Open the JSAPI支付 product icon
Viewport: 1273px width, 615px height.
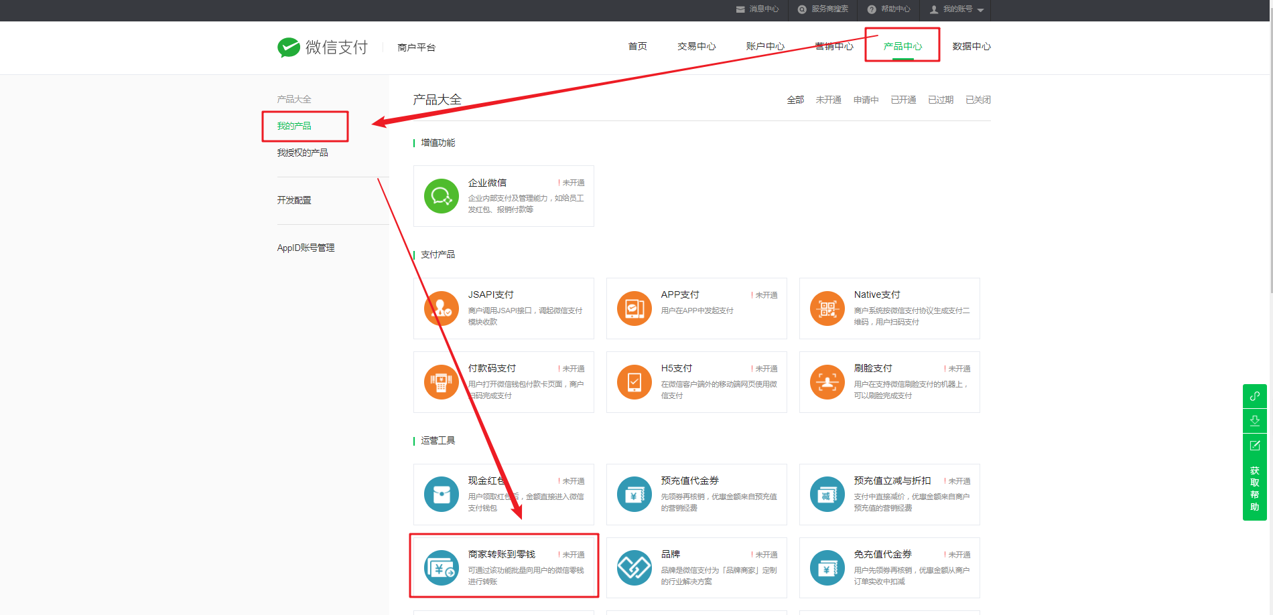[442, 309]
